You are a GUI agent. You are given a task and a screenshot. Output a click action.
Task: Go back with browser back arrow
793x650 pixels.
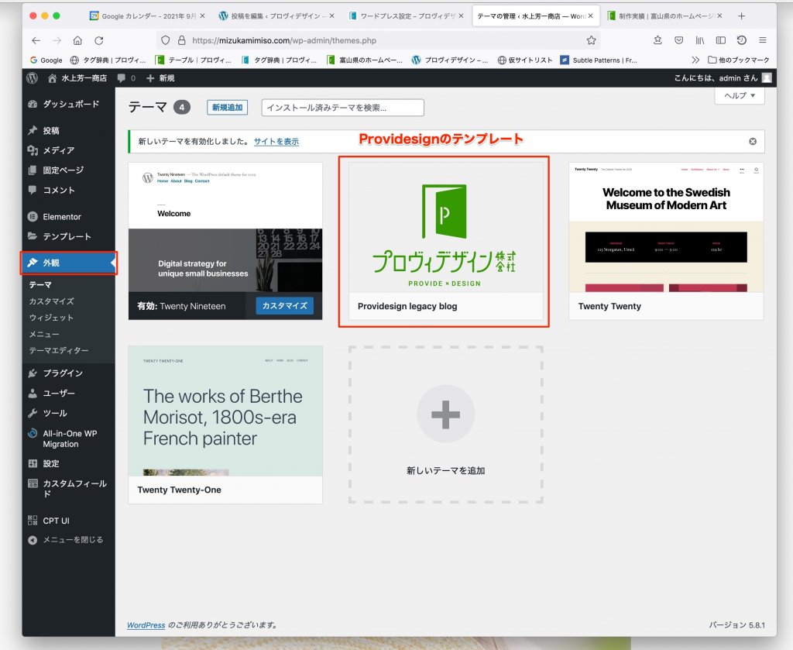click(x=36, y=40)
